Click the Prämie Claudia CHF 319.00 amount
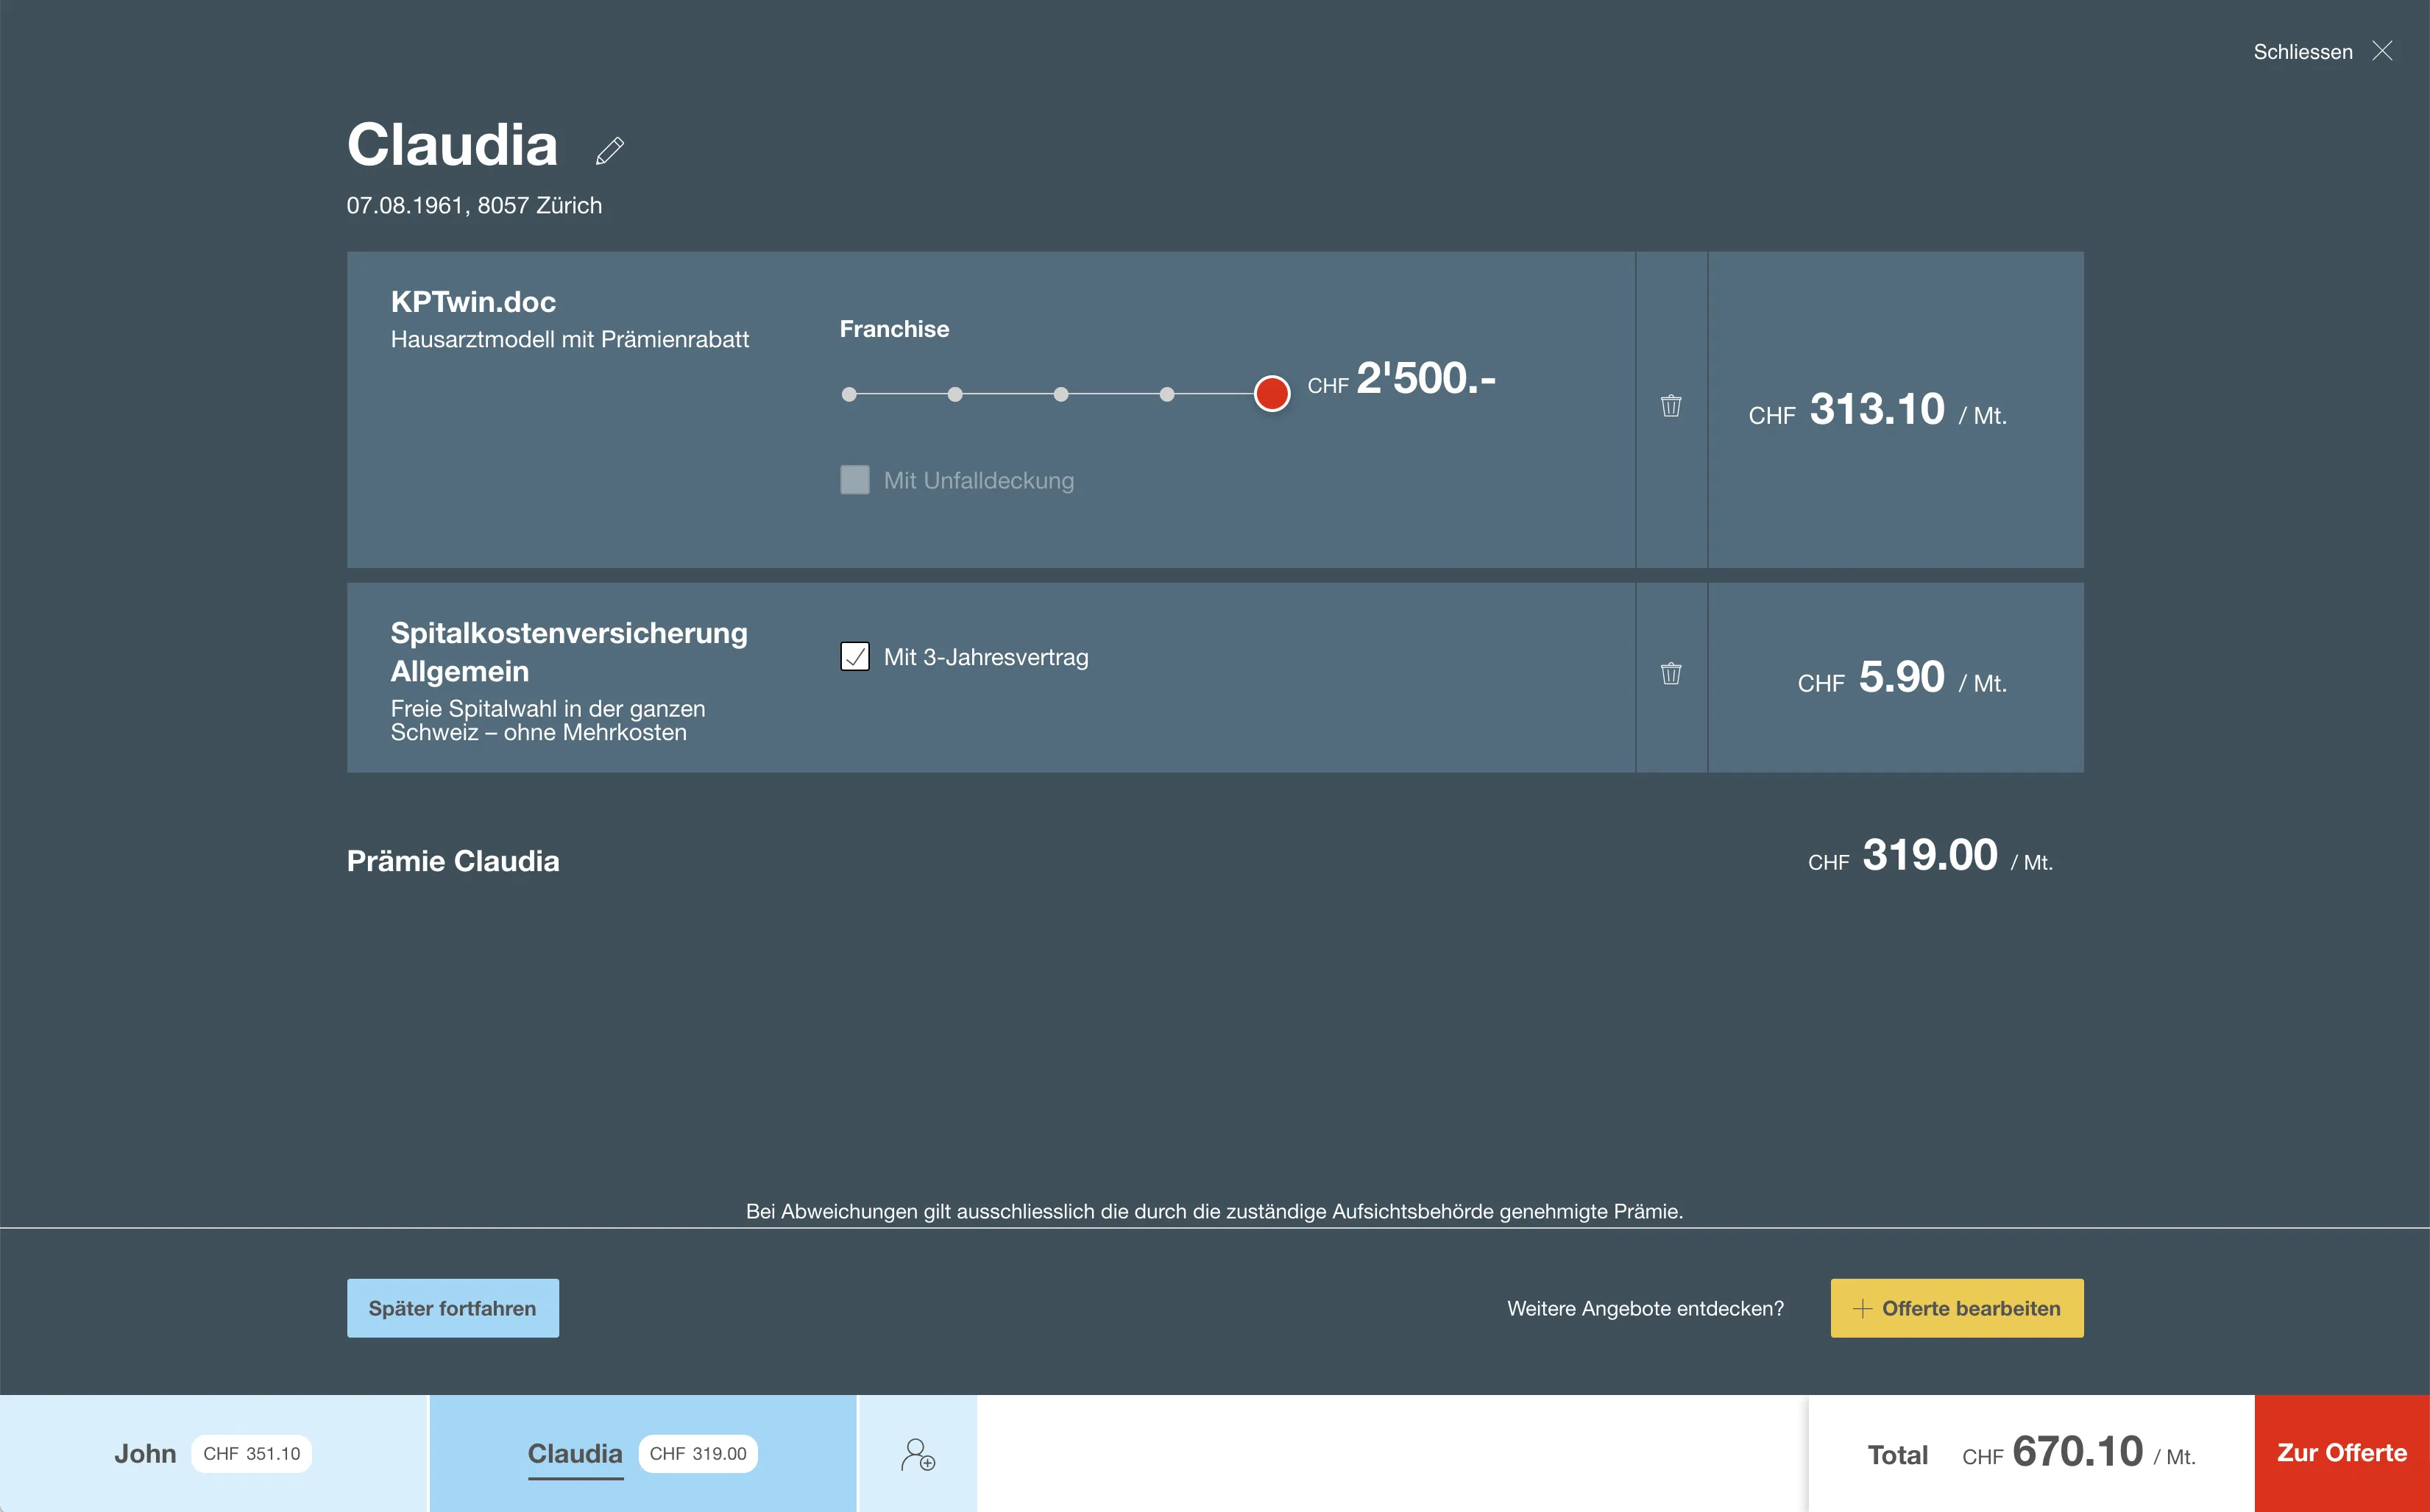This screenshot has height=1512, width=2430. point(1930,856)
